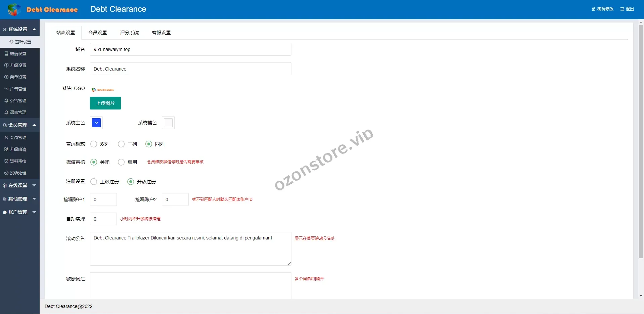Switch to the 会员设置 tab
Image resolution: width=644 pixels, height=314 pixels.
click(x=97, y=33)
